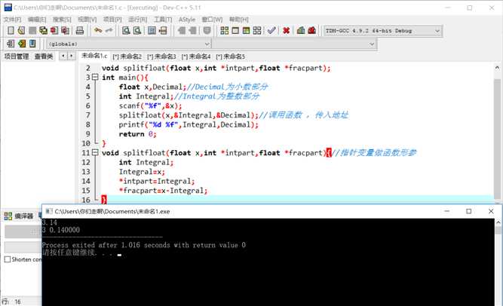Viewport: 503px width, 306px height.
Task: Maximize the 未命名1.exe console window
Action: [x=468, y=211]
